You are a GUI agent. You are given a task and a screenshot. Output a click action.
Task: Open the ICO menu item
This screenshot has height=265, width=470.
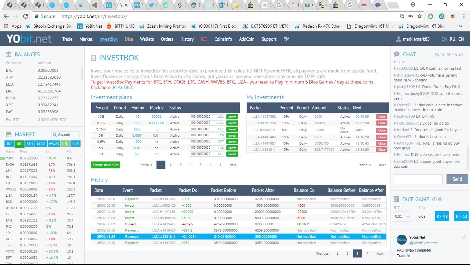coord(204,39)
